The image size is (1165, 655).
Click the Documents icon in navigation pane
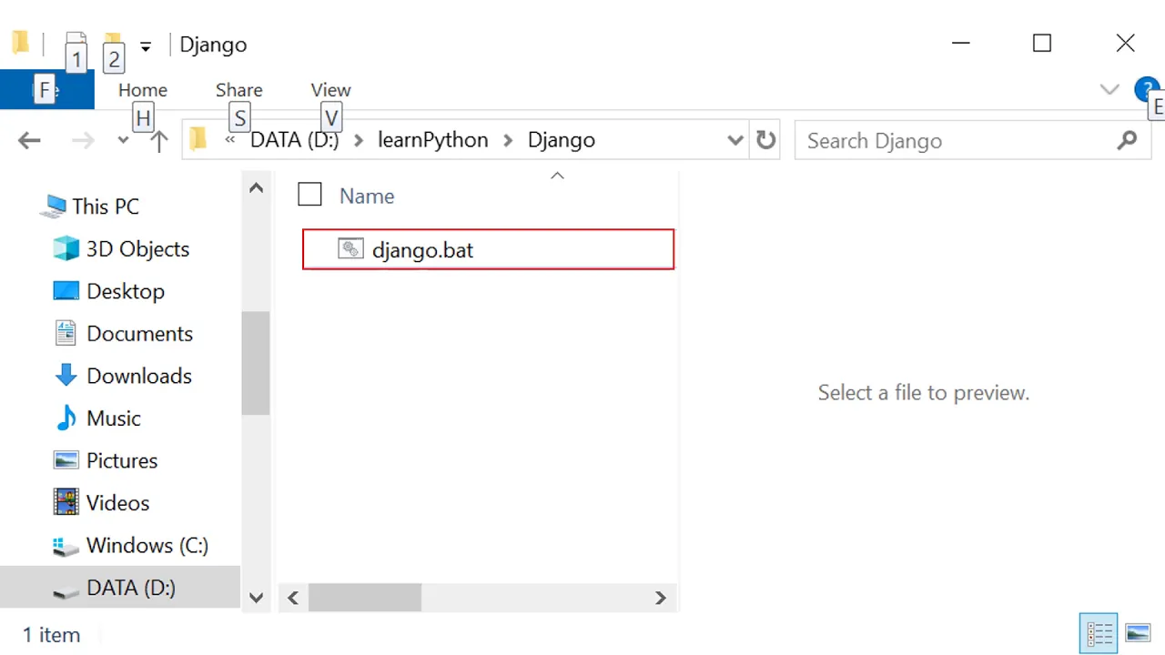pyautogui.click(x=66, y=333)
